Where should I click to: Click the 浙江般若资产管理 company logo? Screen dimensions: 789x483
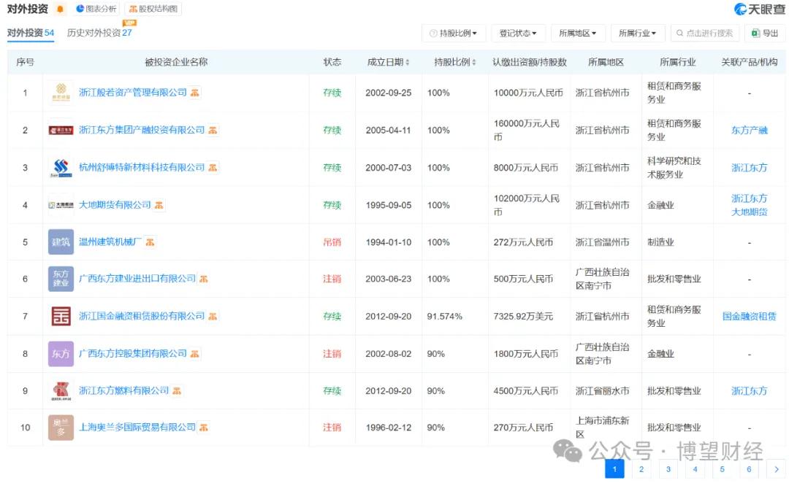[61, 93]
